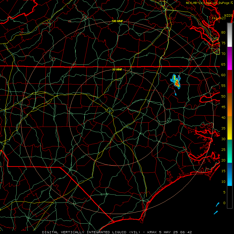Click the 15 value on the scale
234x234 pixels.
(223, 171)
